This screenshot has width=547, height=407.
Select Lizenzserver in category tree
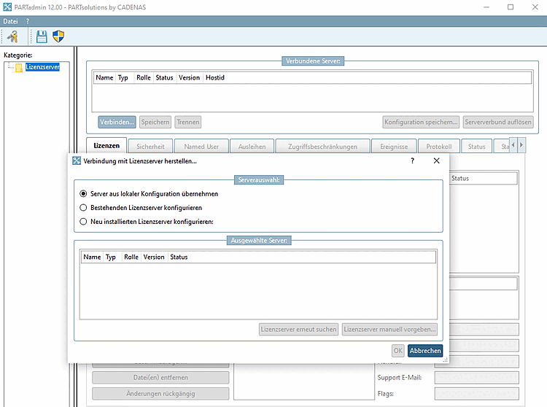coord(42,67)
